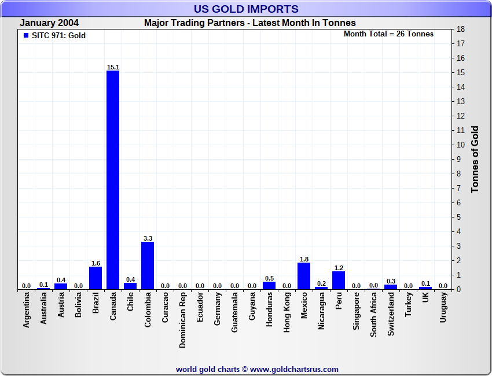492x376 pixels.
Task: Click the Switzerland bar in the chart
Action: click(391, 287)
